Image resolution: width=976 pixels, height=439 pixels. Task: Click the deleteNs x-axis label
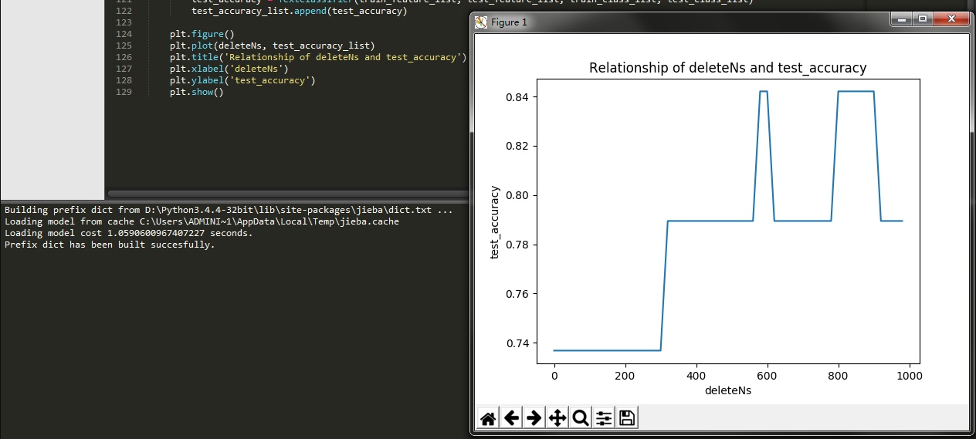(728, 391)
